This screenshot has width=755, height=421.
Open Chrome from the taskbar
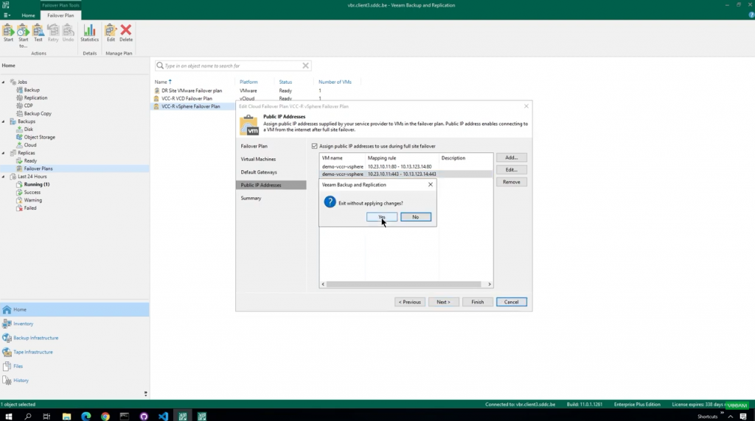click(105, 416)
